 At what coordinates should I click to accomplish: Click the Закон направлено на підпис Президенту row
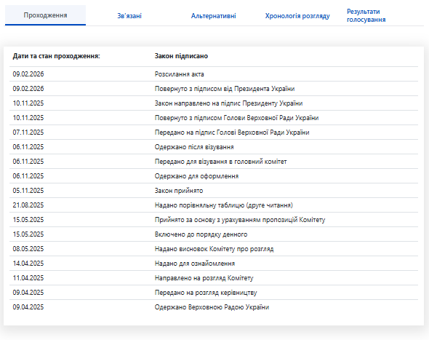214,103
